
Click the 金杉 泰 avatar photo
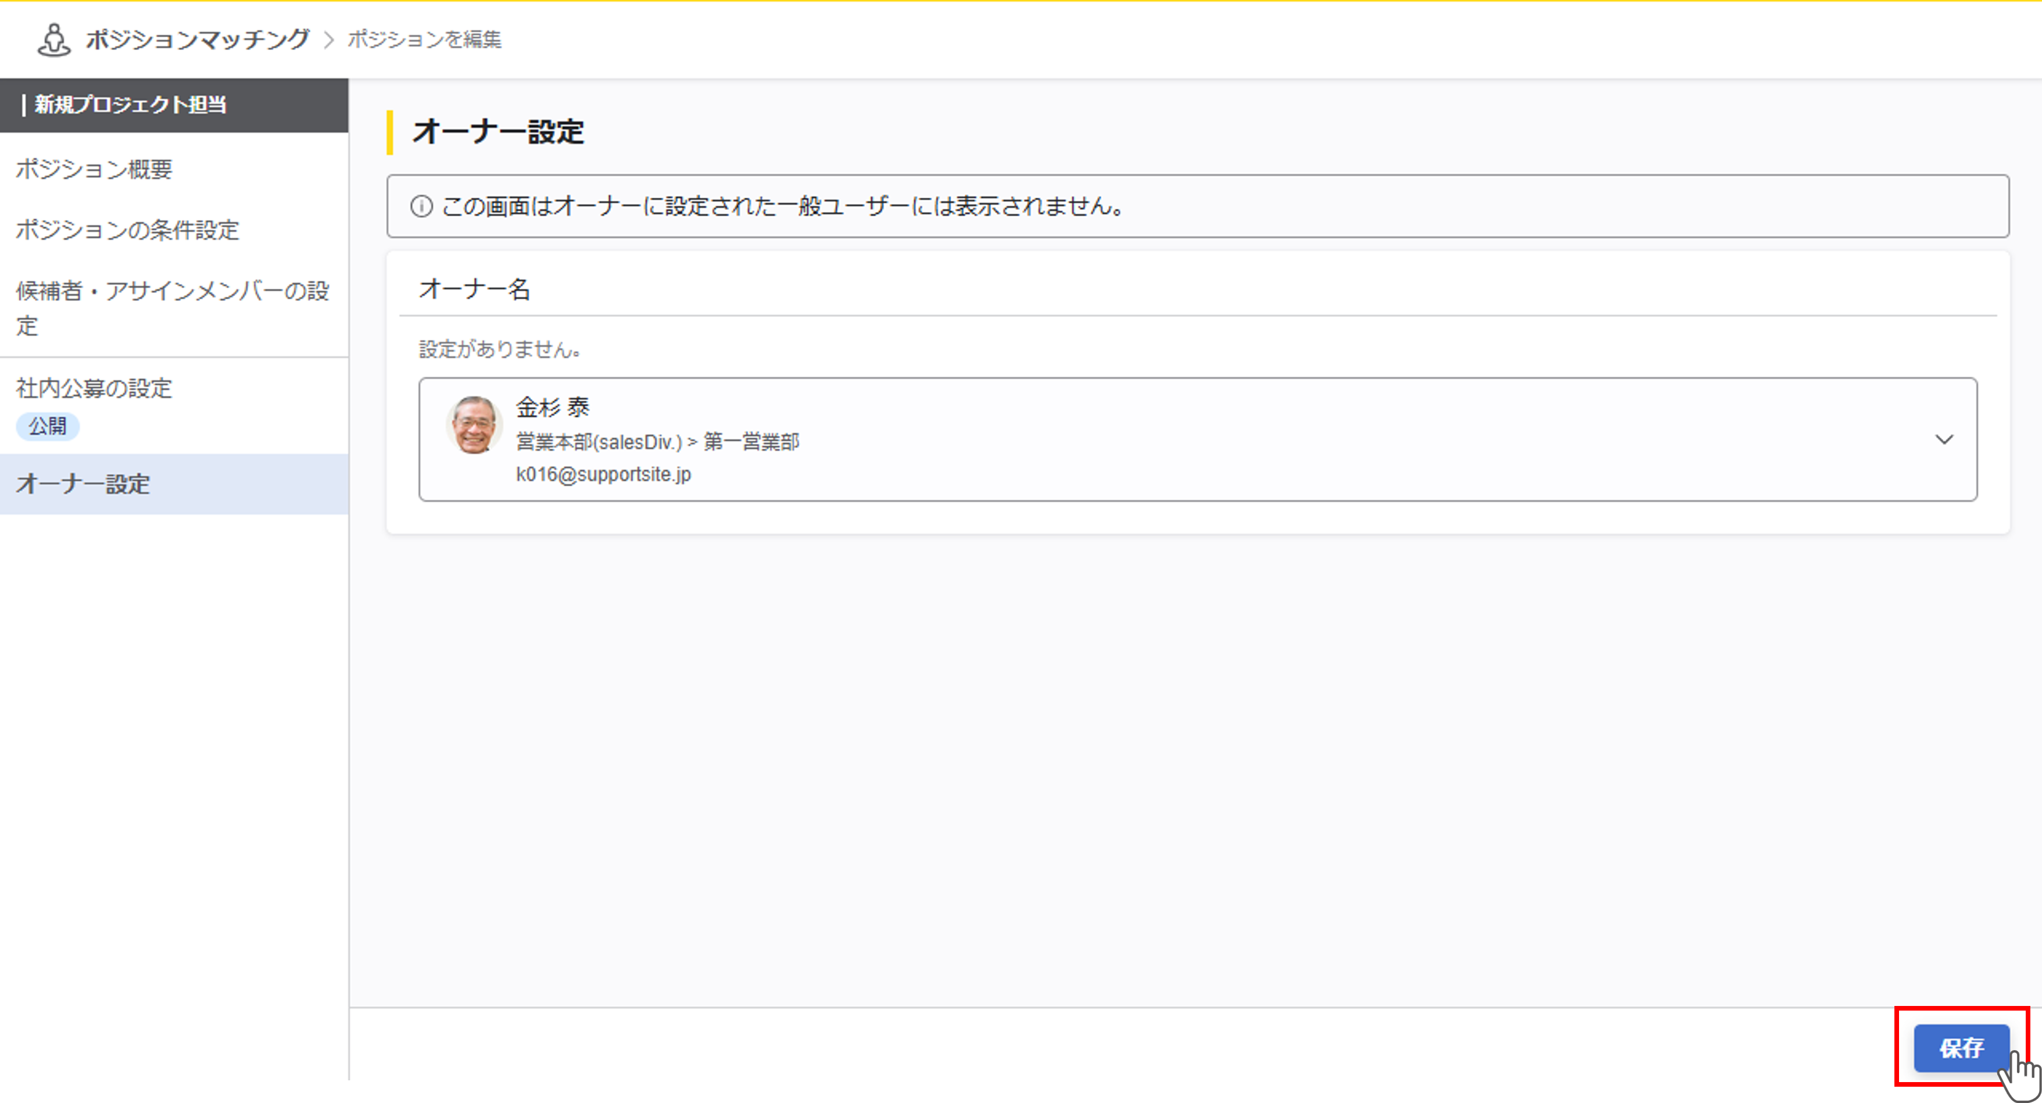point(474,425)
